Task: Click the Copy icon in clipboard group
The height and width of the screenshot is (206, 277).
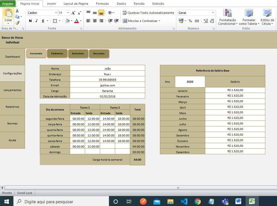Action: [17, 17]
